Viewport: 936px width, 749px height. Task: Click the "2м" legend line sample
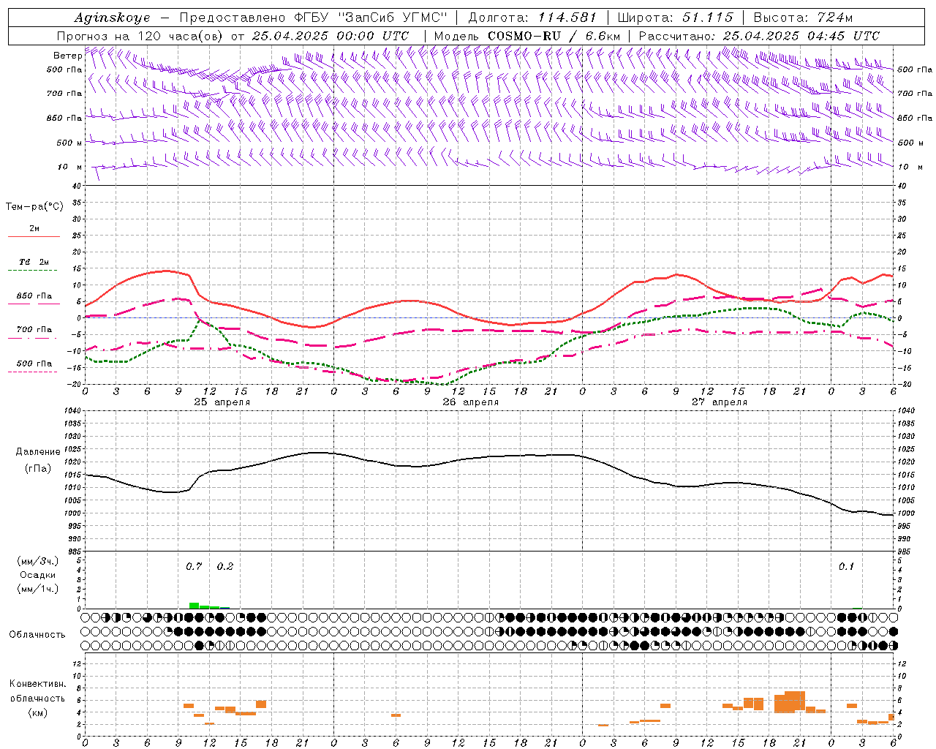pos(34,236)
